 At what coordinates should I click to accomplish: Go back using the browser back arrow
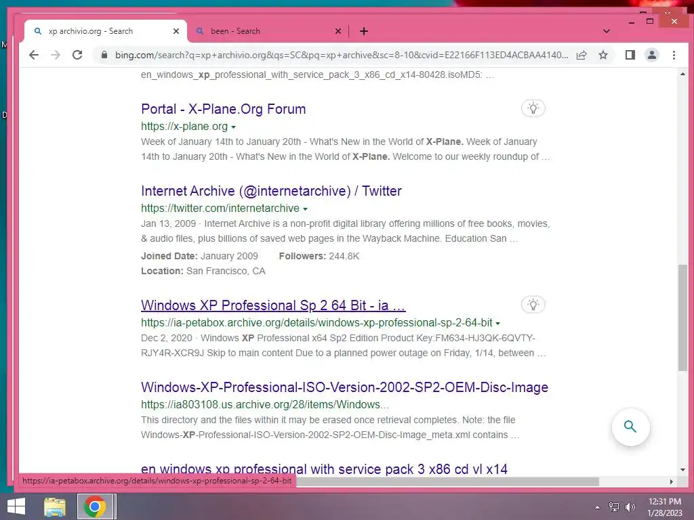(34, 55)
